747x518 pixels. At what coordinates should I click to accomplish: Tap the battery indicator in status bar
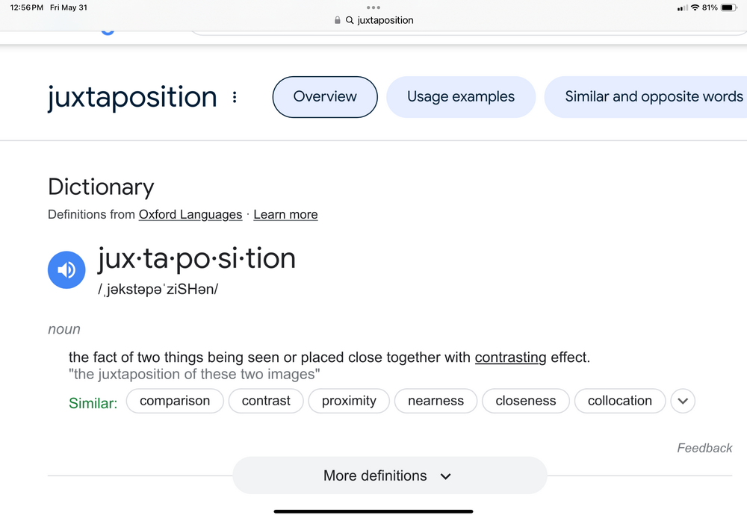pos(729,7)
